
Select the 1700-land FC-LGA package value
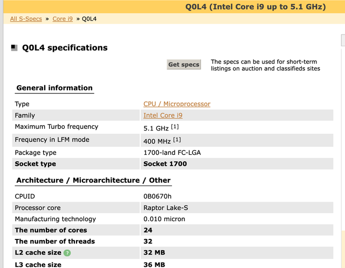point(172,153)
